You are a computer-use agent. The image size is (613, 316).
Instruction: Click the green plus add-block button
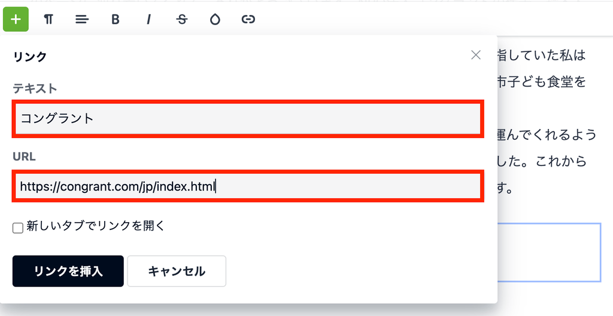pos(16,19)
